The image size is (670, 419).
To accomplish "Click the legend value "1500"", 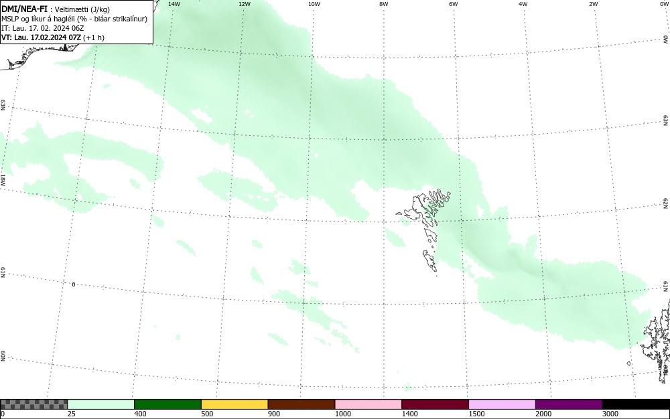I will click(x=477, y=414).
